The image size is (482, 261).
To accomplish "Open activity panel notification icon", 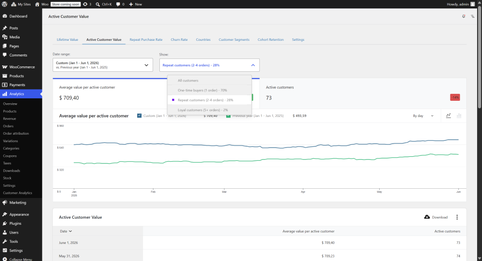I will [463, 16].
